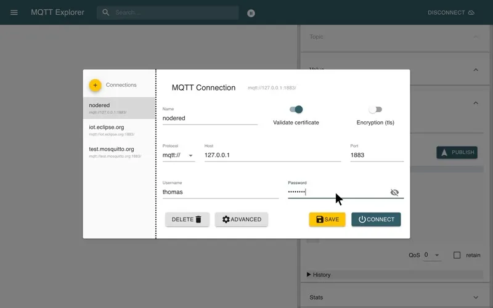Click the Topic panel heading

316,37
